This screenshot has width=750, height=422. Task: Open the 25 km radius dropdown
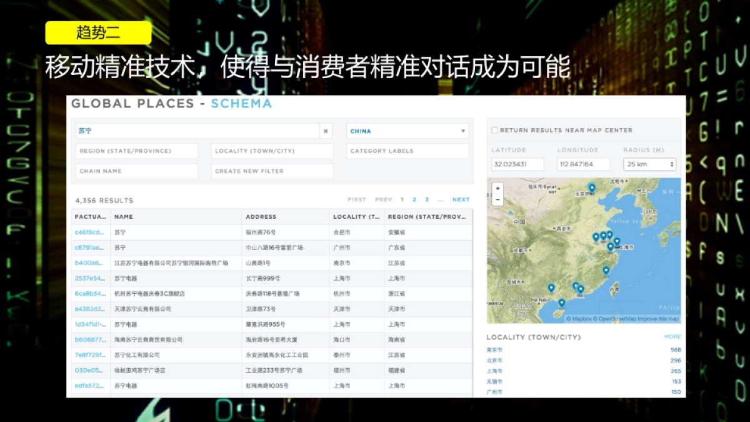coord(650,163)
